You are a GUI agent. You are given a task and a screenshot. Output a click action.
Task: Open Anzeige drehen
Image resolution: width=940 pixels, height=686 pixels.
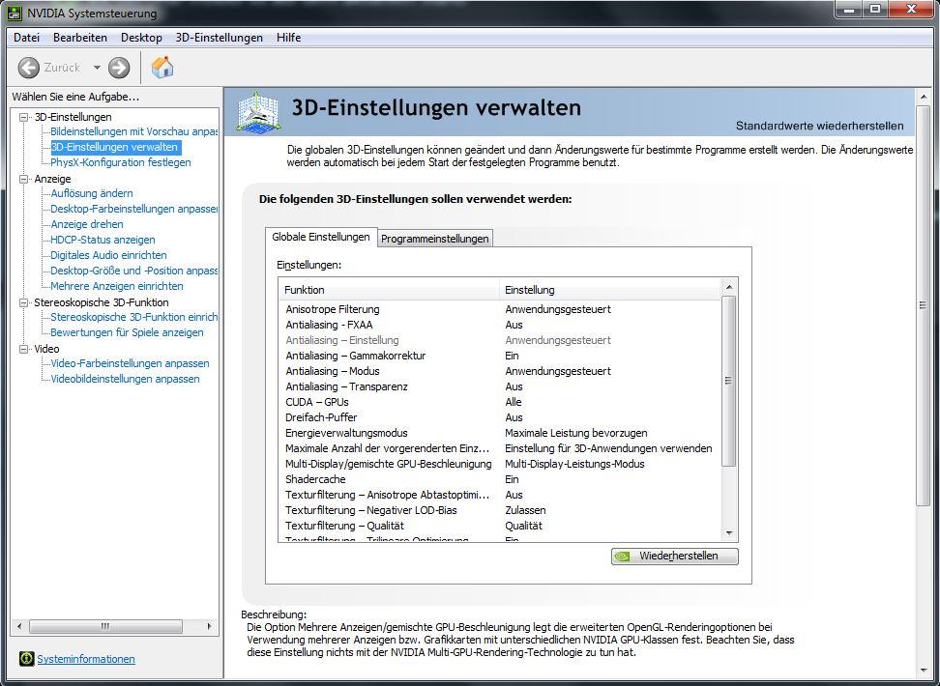tap(87, 224)
